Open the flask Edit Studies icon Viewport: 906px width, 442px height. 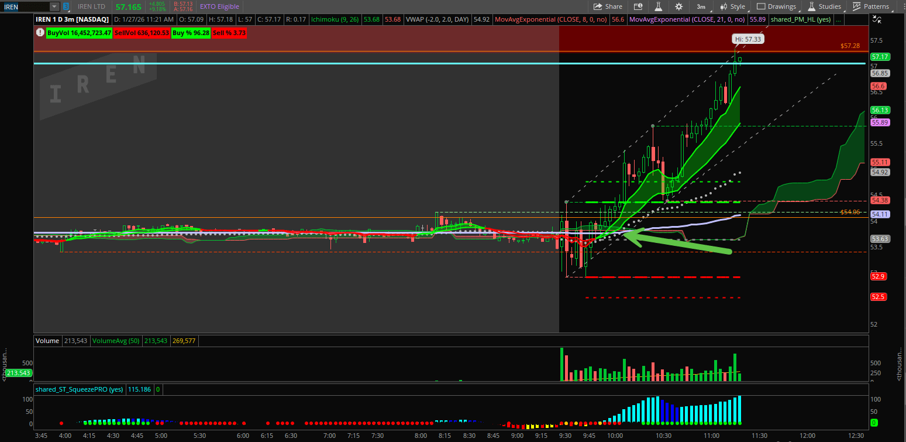click(658, 6)
